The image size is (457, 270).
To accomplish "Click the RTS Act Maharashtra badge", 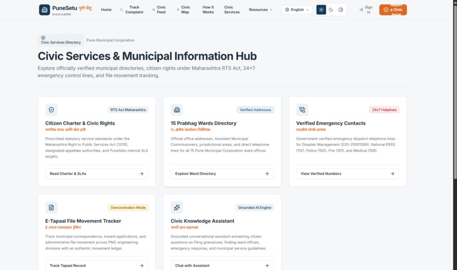I will 128,110.
